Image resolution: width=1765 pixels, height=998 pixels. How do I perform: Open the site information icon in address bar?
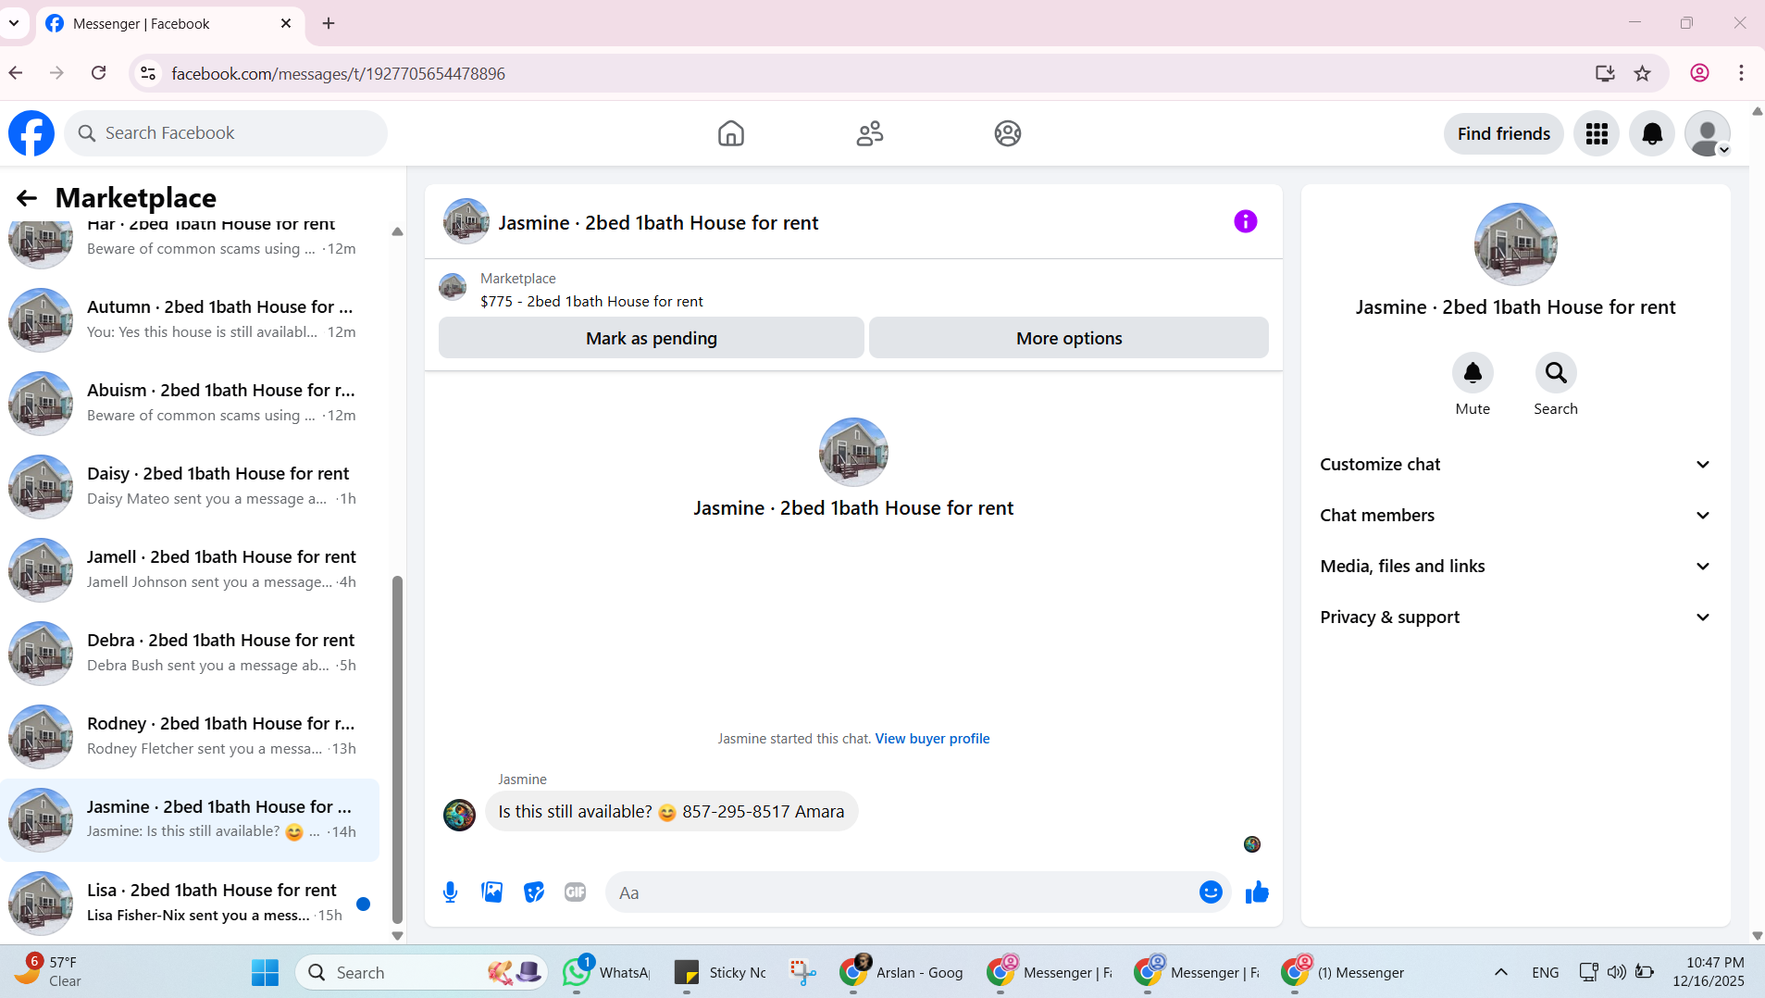(x=148, y=73)
